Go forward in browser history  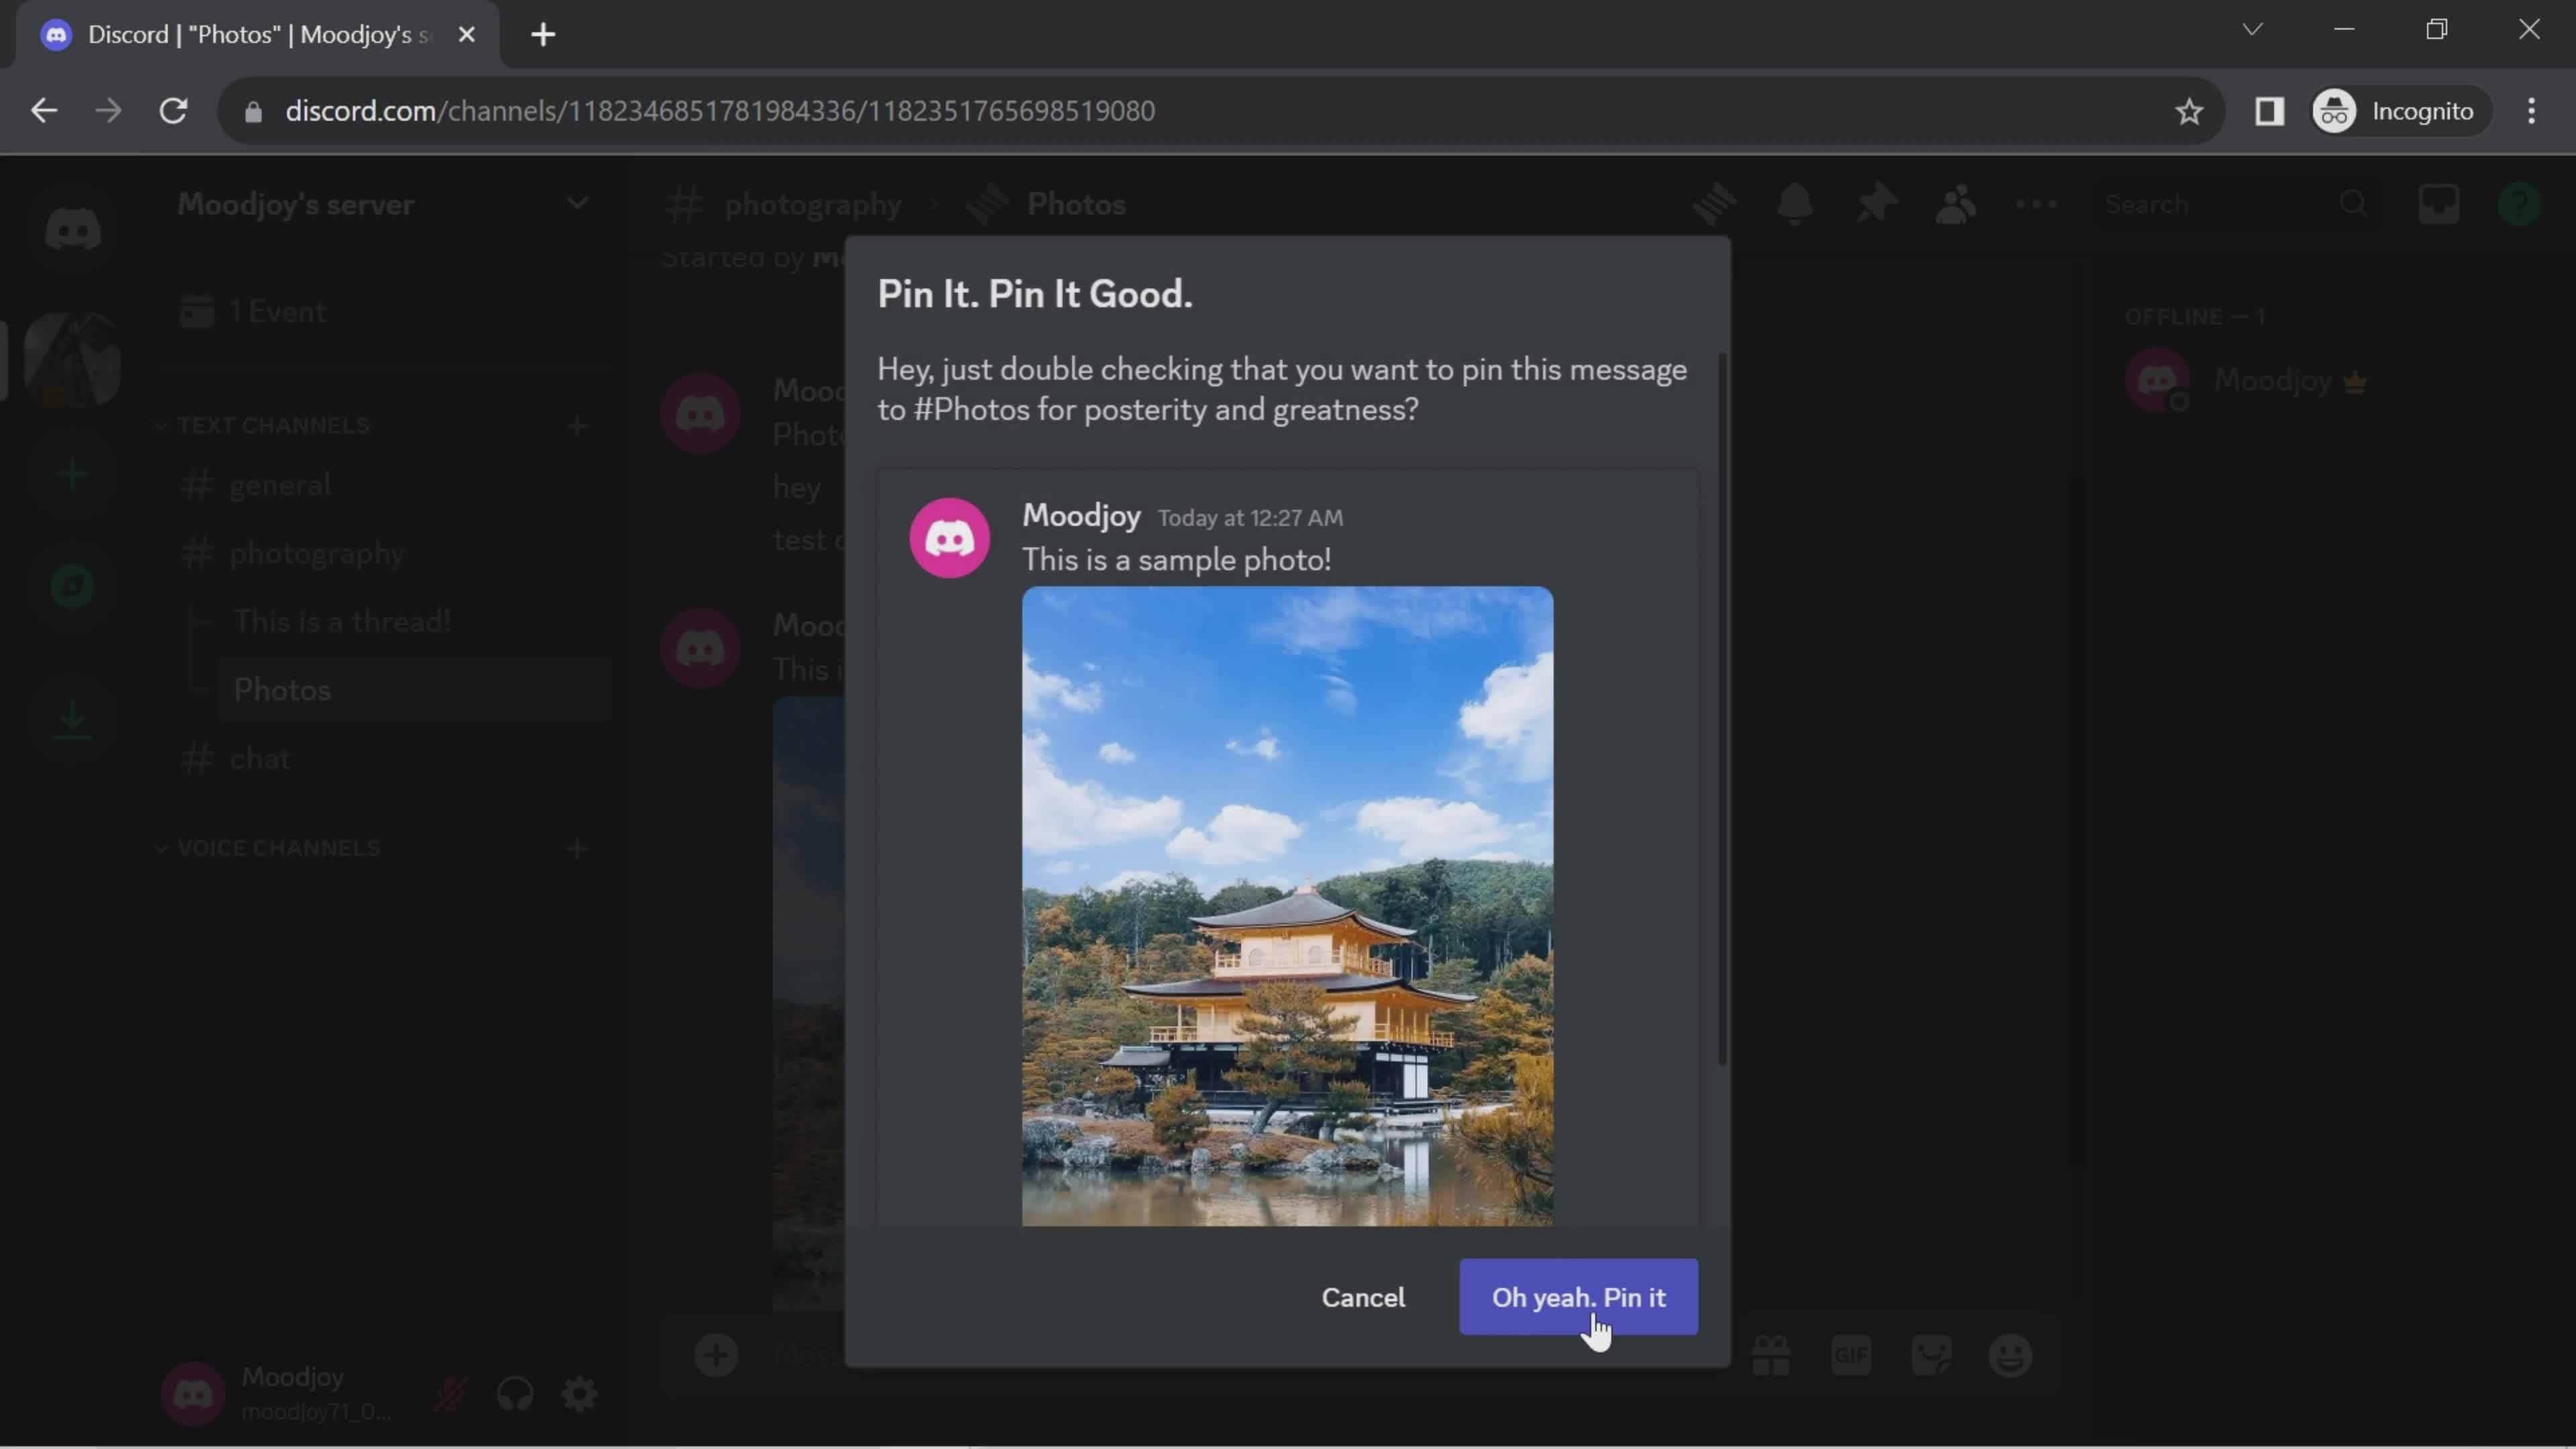click(108, 110)
